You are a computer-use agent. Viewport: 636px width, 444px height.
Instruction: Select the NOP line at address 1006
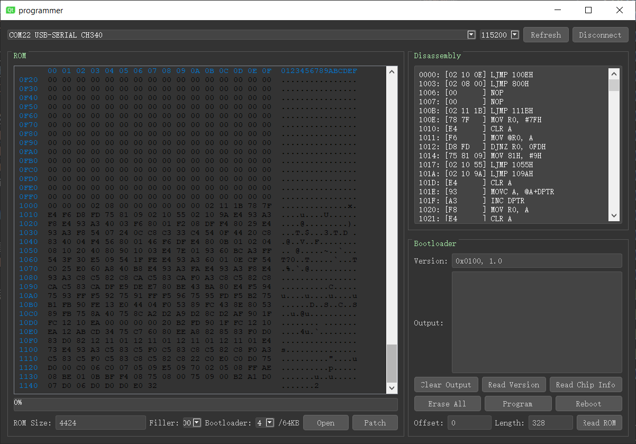coord(461,93)
